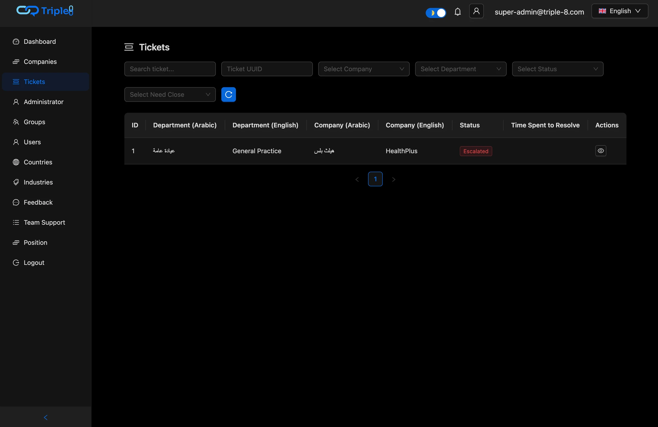Go to the Position page

tap(46, 242)
